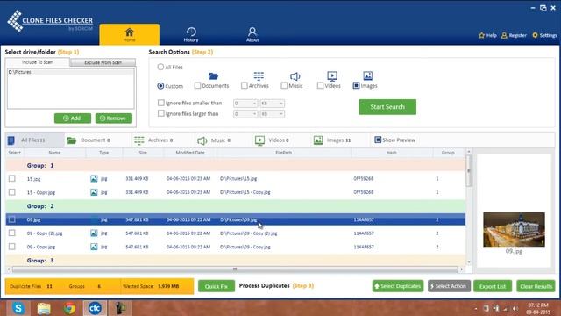Open the Select Action button

point(449,286)
